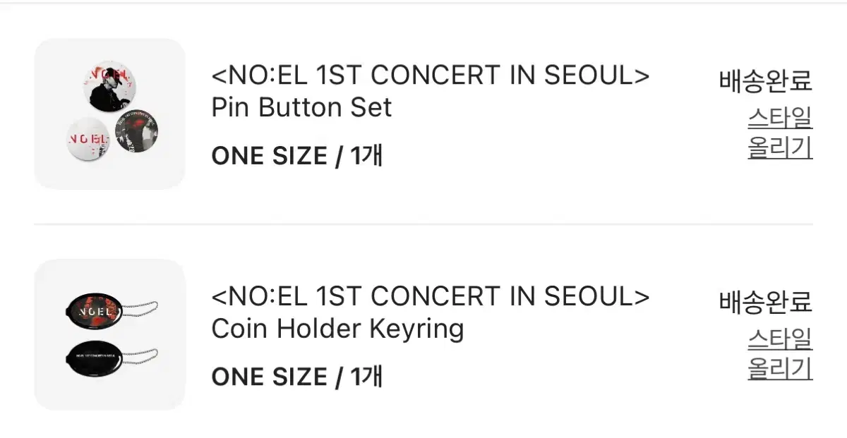
Task: Open the Pin Button Set product name
Action: point(301,107)
